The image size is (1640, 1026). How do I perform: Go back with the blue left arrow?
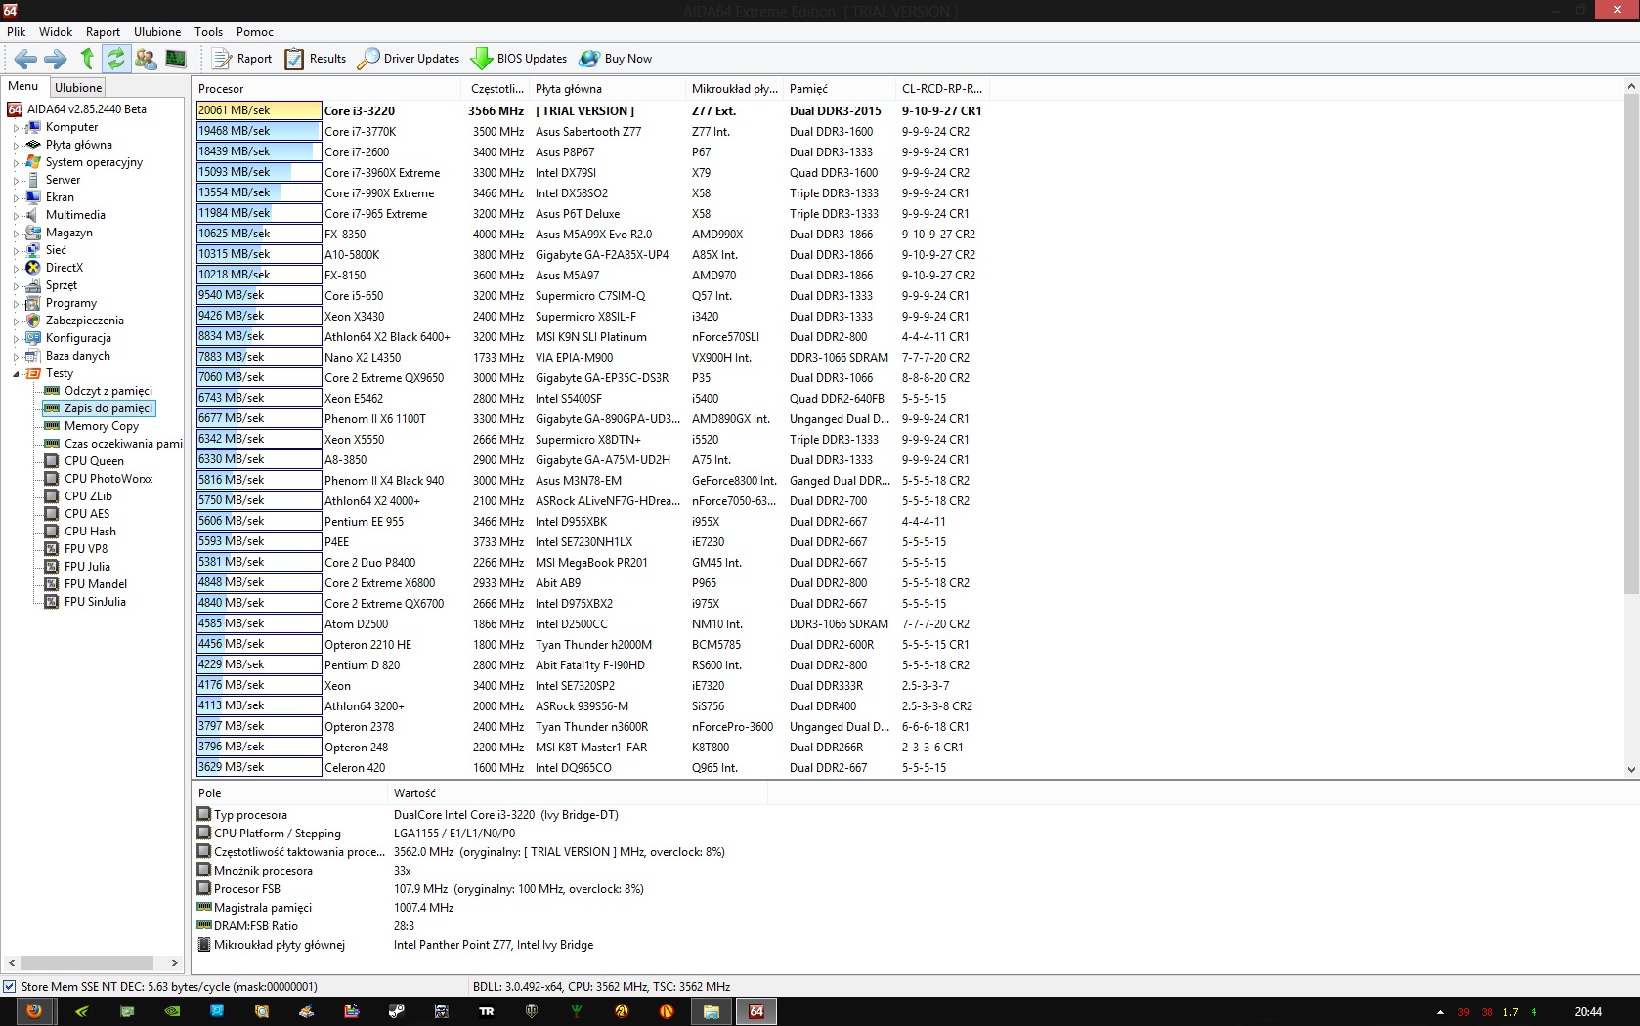tap(25, 59)
